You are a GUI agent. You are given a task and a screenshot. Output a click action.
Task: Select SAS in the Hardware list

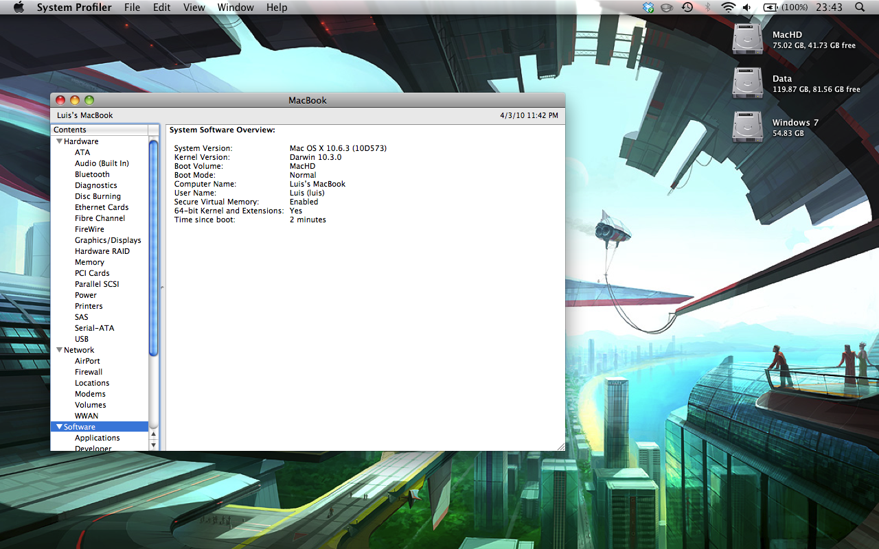[82, 317]
